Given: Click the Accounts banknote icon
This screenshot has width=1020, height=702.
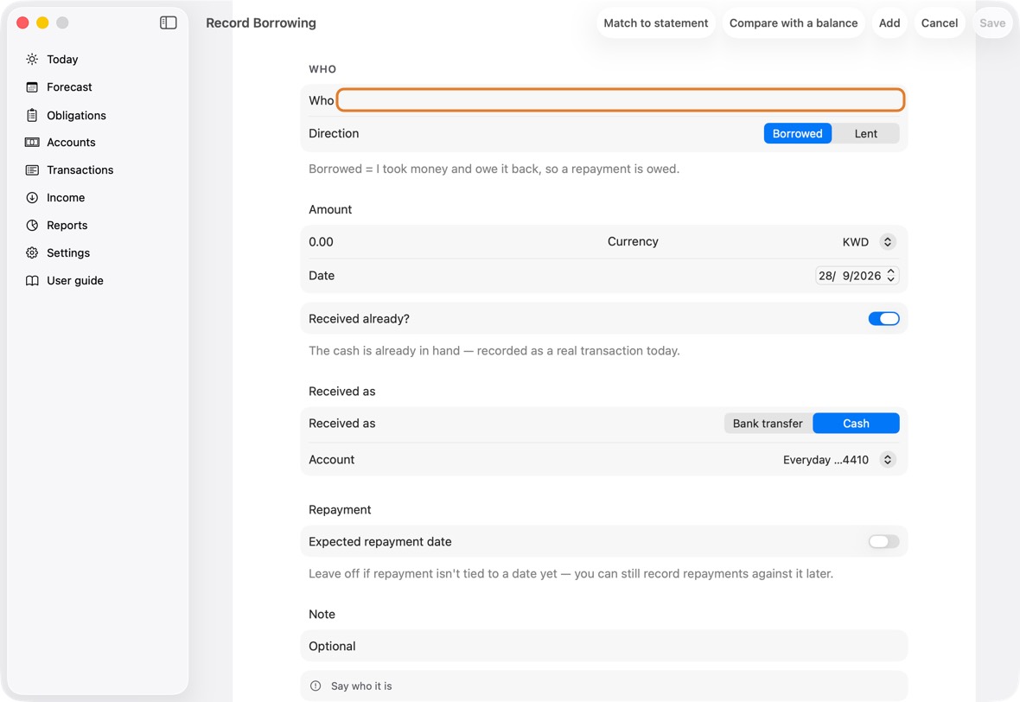Looking at the screenshot, I should (32, 143).
